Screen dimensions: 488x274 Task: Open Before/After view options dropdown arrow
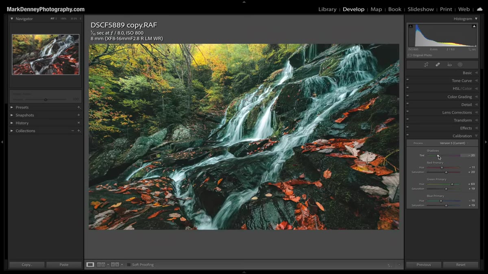(x=122, y=265)
